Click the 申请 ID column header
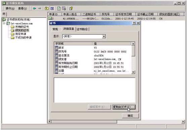This screenshot has width=187, height=130. (55, 14)
